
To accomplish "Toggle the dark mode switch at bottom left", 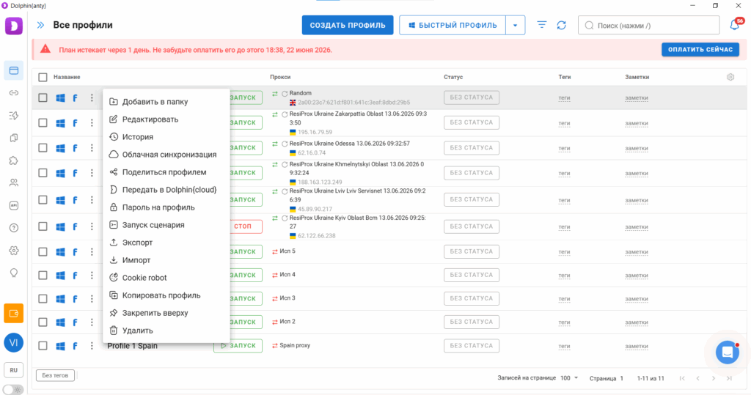I will point(13,390).
